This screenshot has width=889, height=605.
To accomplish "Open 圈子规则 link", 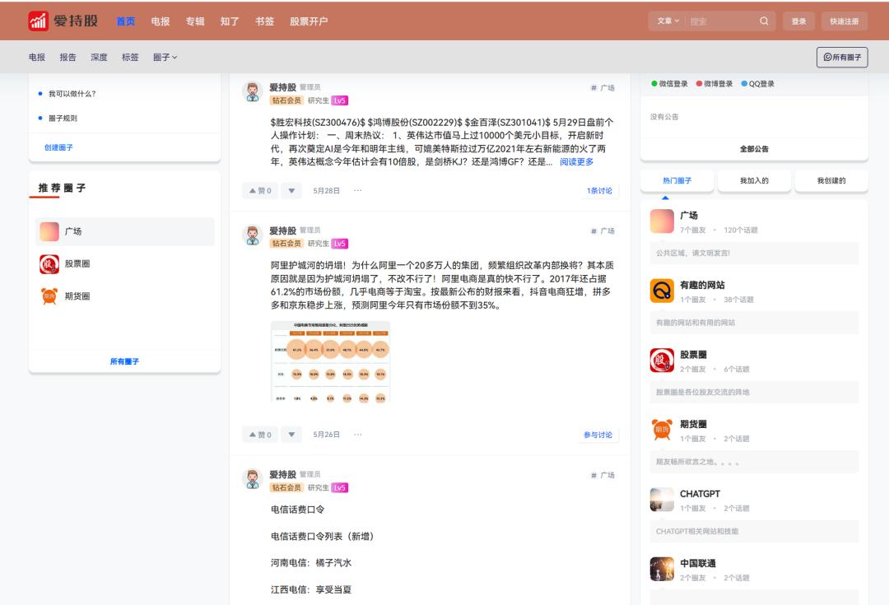I will [63, 119].
